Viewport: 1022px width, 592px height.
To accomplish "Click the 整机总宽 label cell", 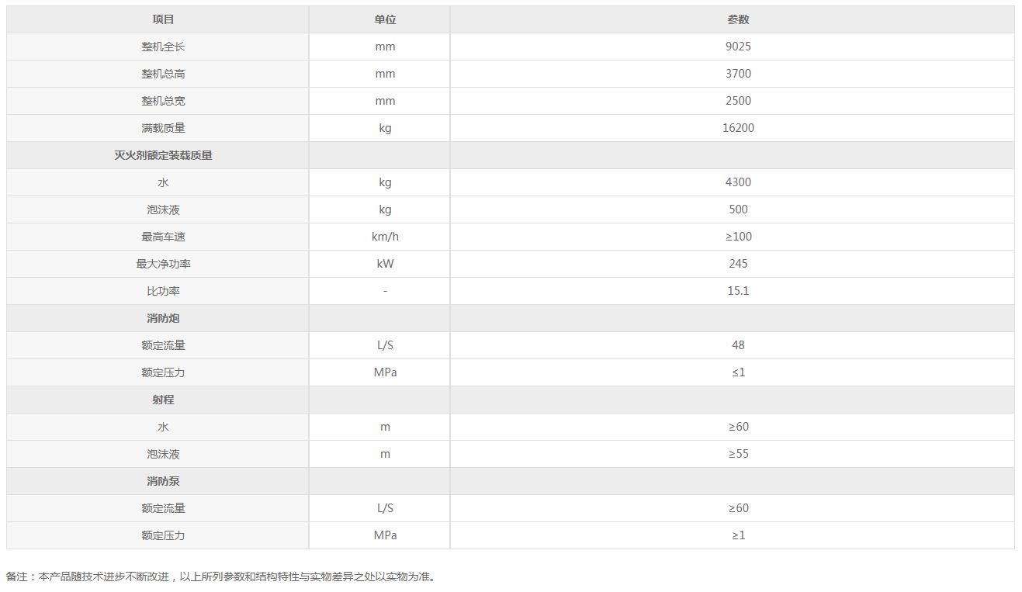I will click(158, 101).
